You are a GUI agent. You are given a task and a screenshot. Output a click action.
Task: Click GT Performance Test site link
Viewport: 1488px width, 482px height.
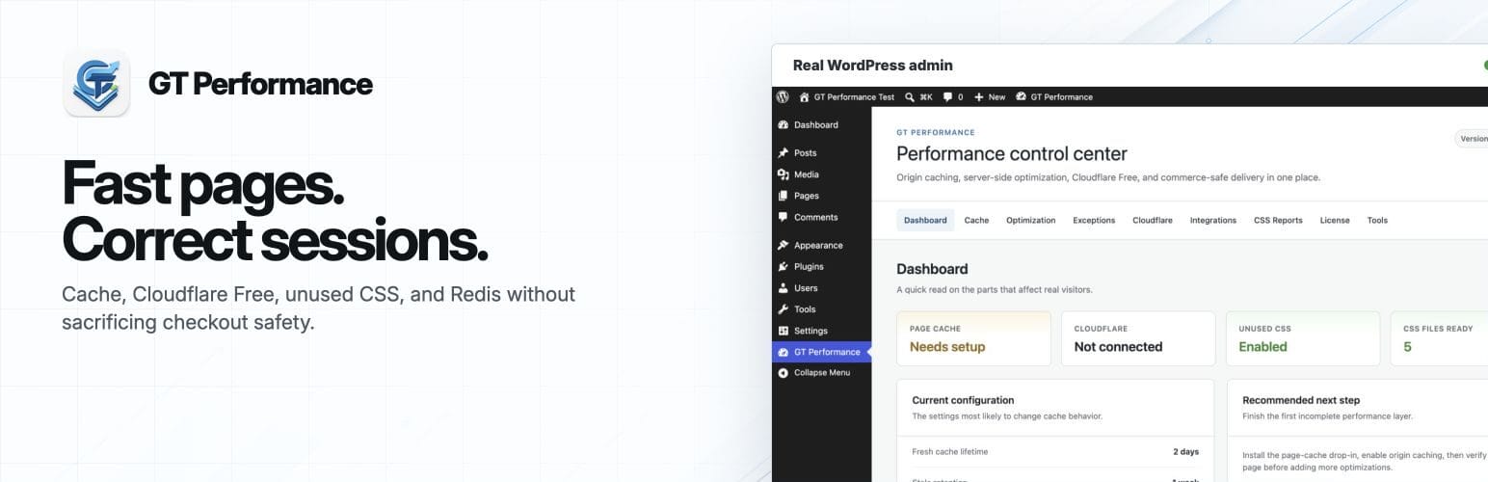[854, 96]
